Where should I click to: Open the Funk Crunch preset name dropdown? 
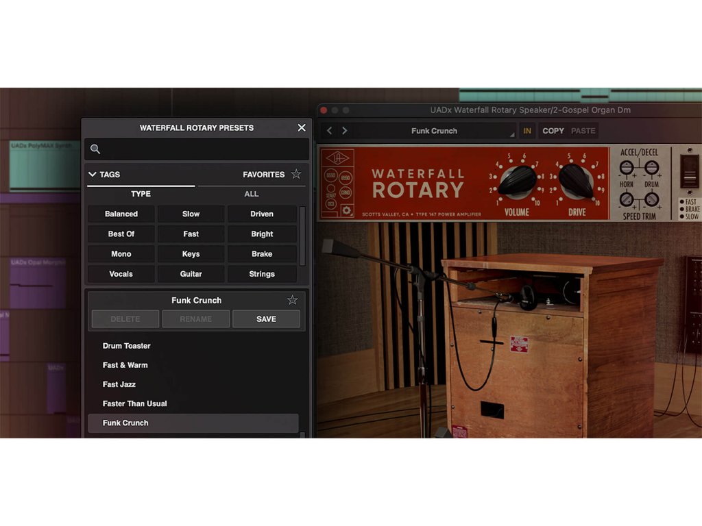434,131
